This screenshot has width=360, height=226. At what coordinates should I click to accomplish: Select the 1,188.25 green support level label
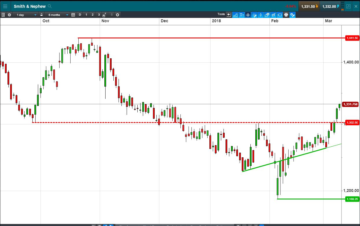click(352, 199)
